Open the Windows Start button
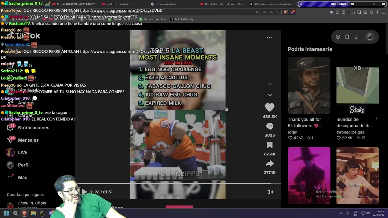The width and height of the screenshot is (388, 218). pos(6,213)
